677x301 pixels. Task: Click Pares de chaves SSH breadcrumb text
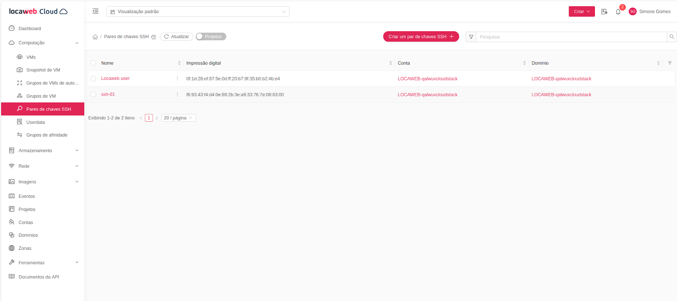pos(127,37)
